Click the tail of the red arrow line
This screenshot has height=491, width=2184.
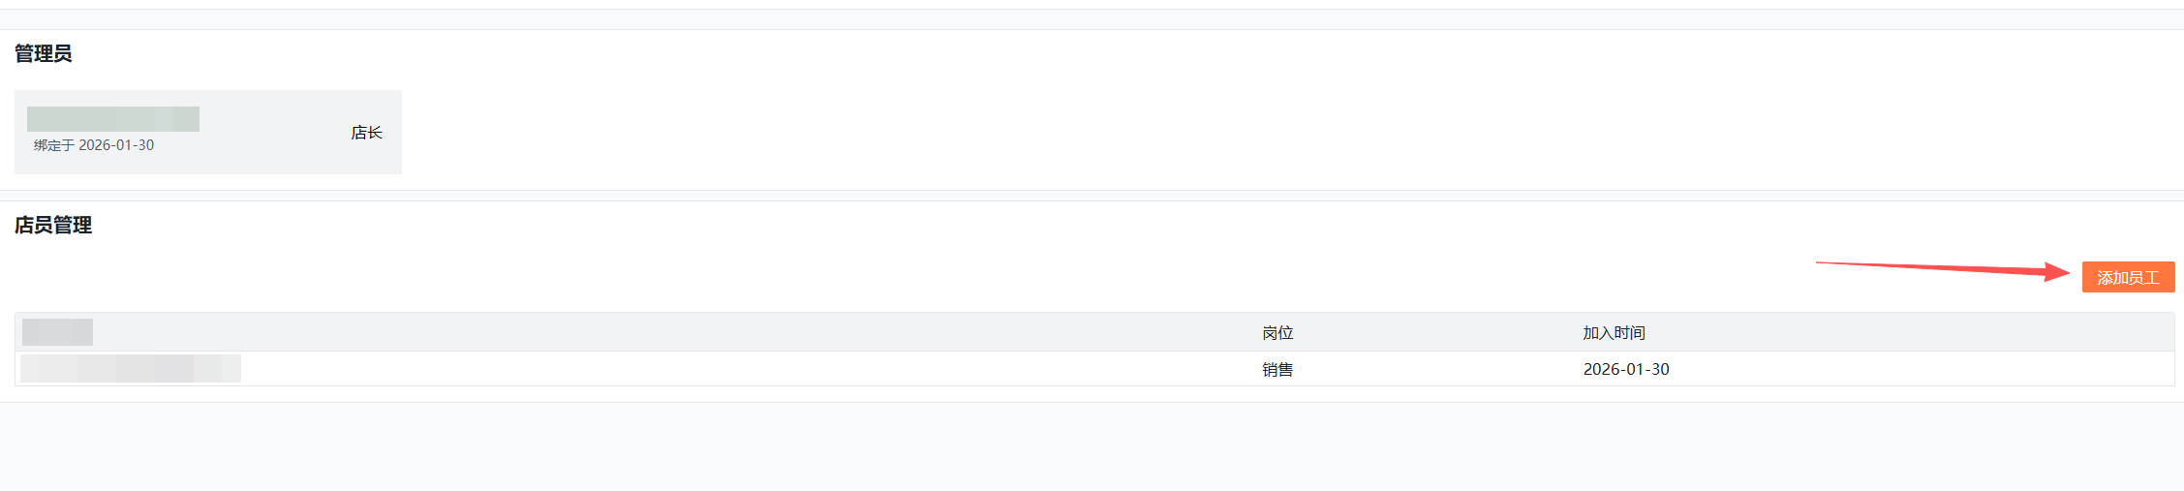click(1821, 262)
